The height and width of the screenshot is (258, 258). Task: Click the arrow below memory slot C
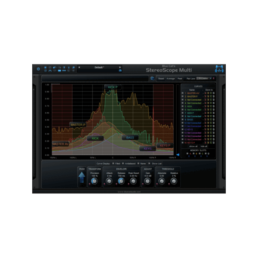tap(201, 157)
